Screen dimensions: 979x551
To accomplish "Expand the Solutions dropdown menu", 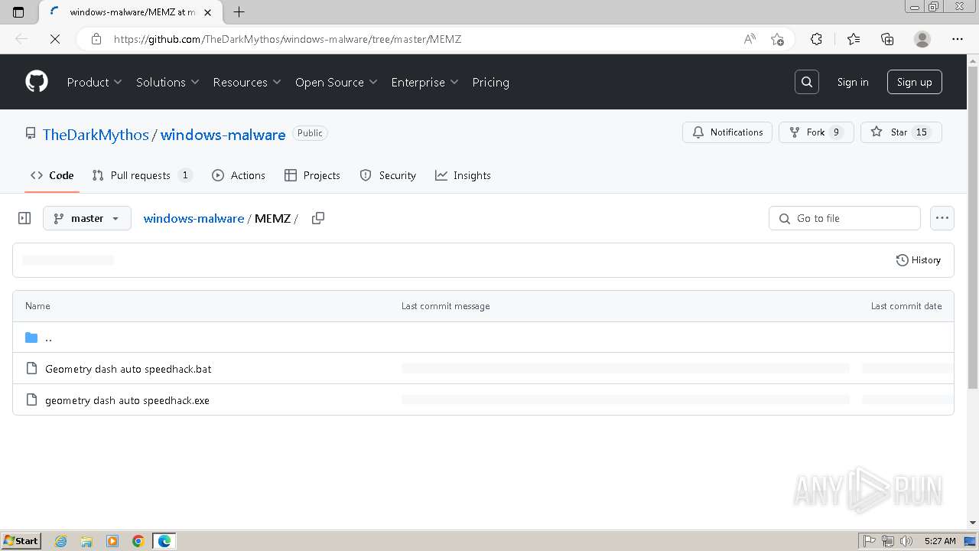I will [x=168, y=82].
